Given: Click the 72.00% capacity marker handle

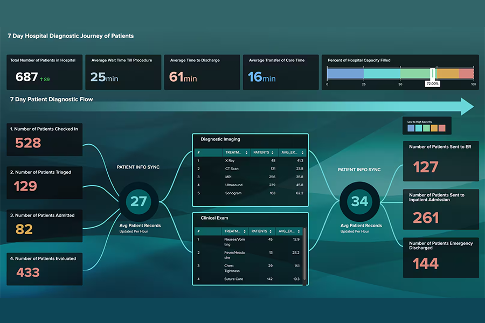Looking at the screenshot, I should tap(432, 74).
